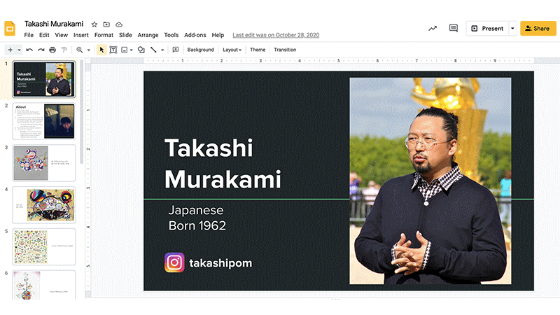Open the Help menu
The height and width of the screenshot is (315, 560).
(218, 35)
